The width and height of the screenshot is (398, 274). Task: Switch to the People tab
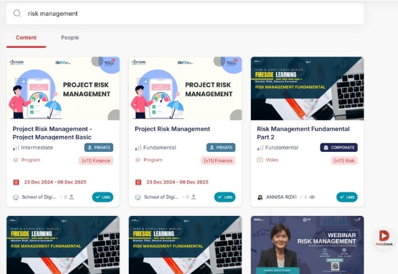(x=70, y=38)
